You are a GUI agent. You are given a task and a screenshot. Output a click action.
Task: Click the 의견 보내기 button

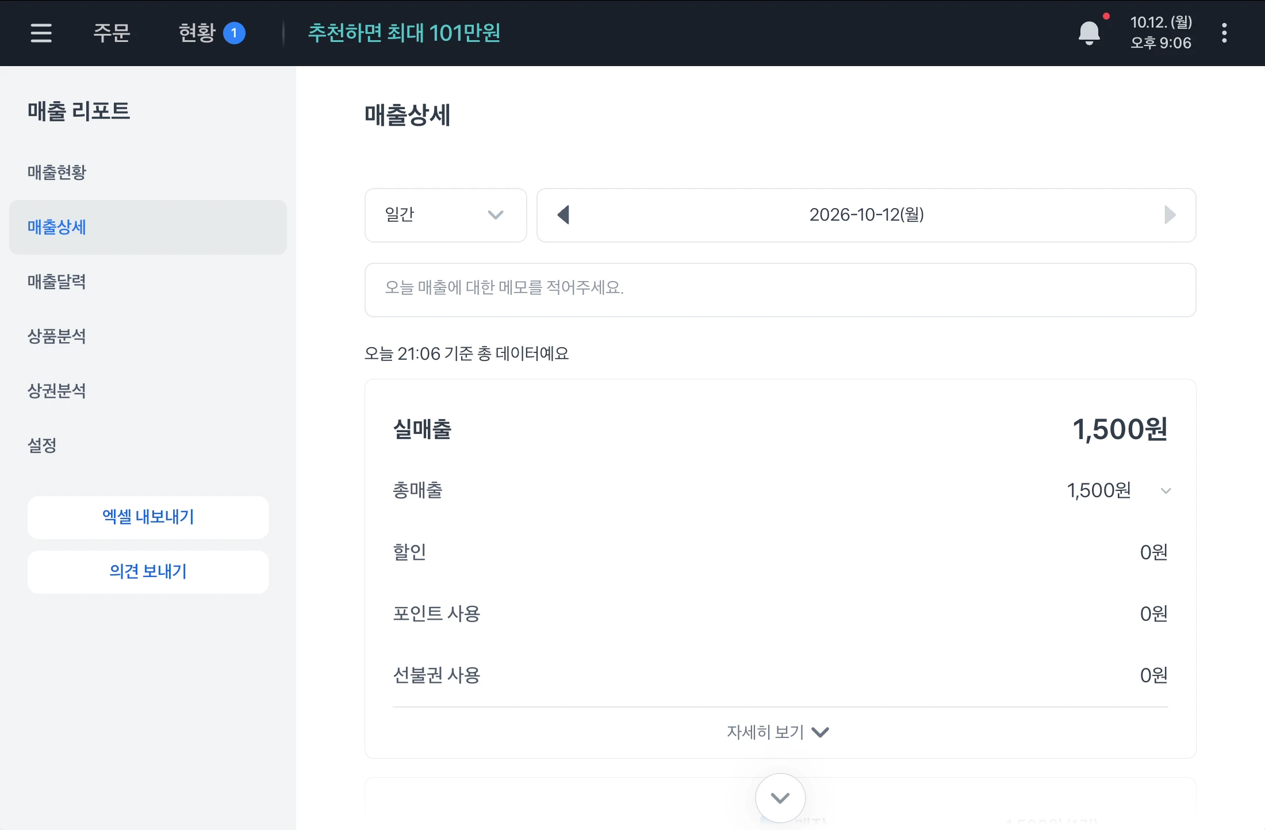148,572
